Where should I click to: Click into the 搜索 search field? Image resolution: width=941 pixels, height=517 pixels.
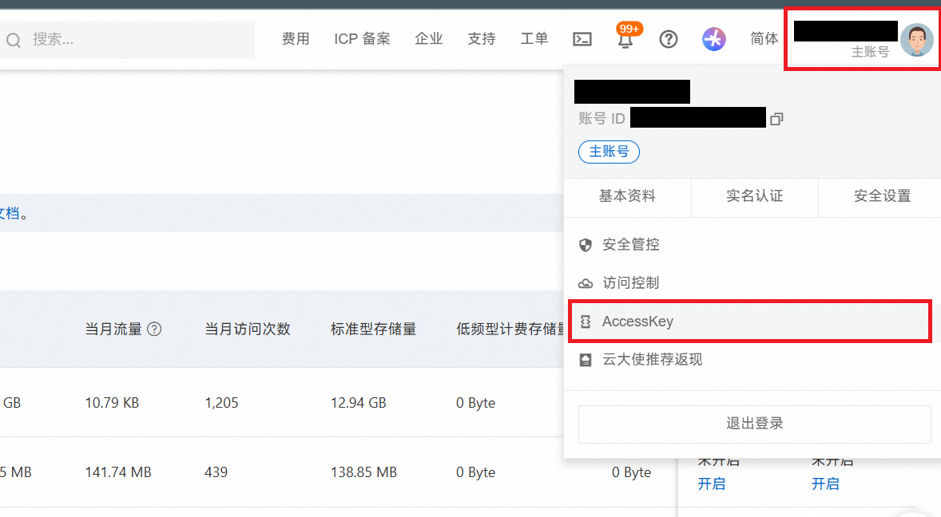pyautogui.click(x=136, y=39)
